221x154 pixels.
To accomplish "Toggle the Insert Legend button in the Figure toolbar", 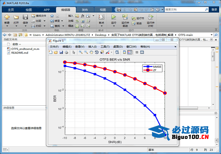I will (x=130, y=52).
